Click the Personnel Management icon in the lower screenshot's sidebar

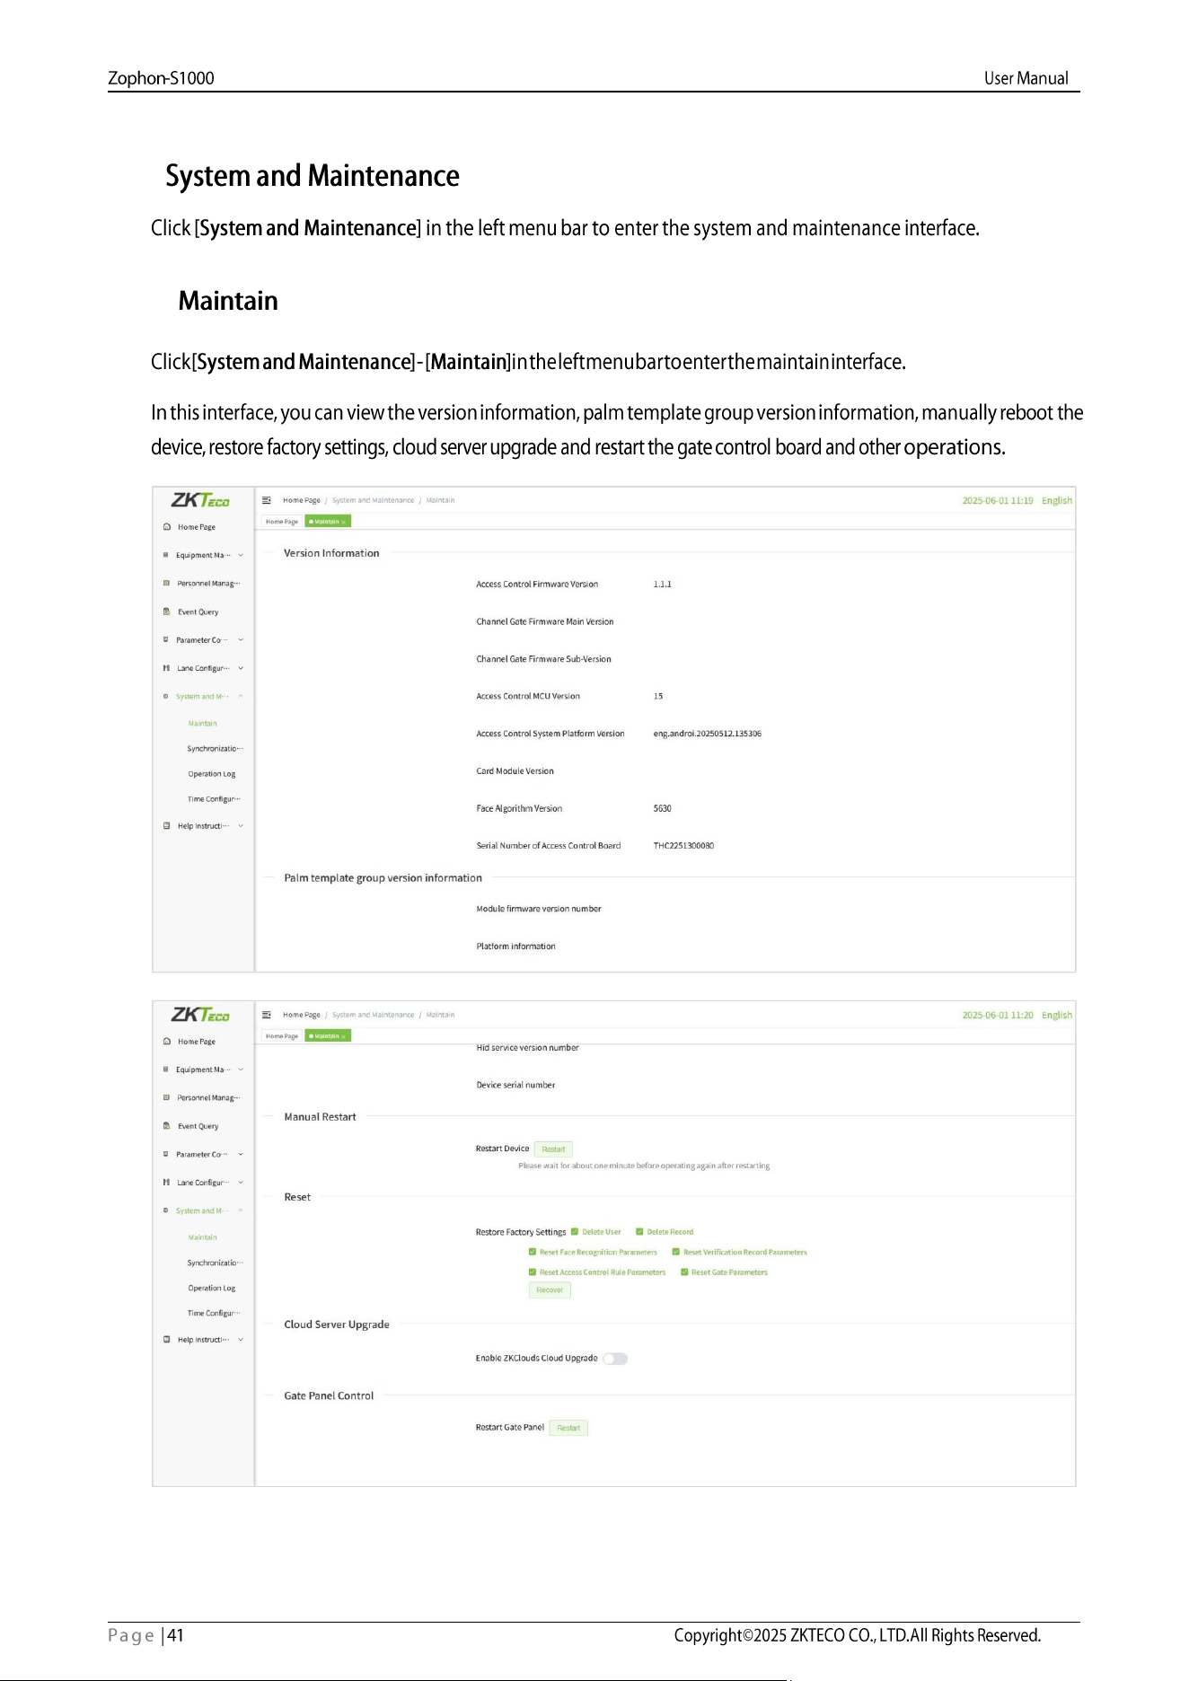167,1097
